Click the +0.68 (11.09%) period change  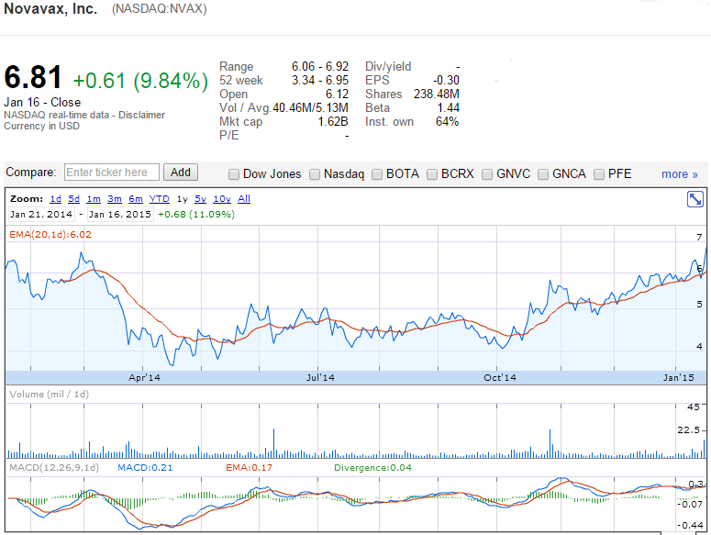tap(196, 214)
